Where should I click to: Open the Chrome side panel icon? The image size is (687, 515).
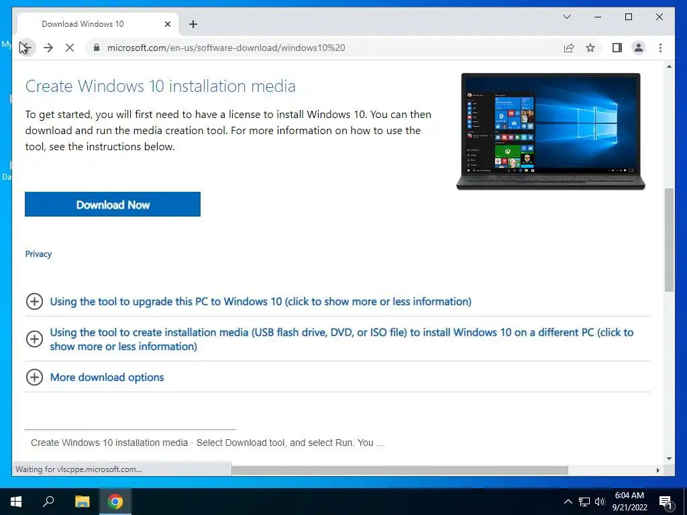pyautogui.click(x=617, y=48)
